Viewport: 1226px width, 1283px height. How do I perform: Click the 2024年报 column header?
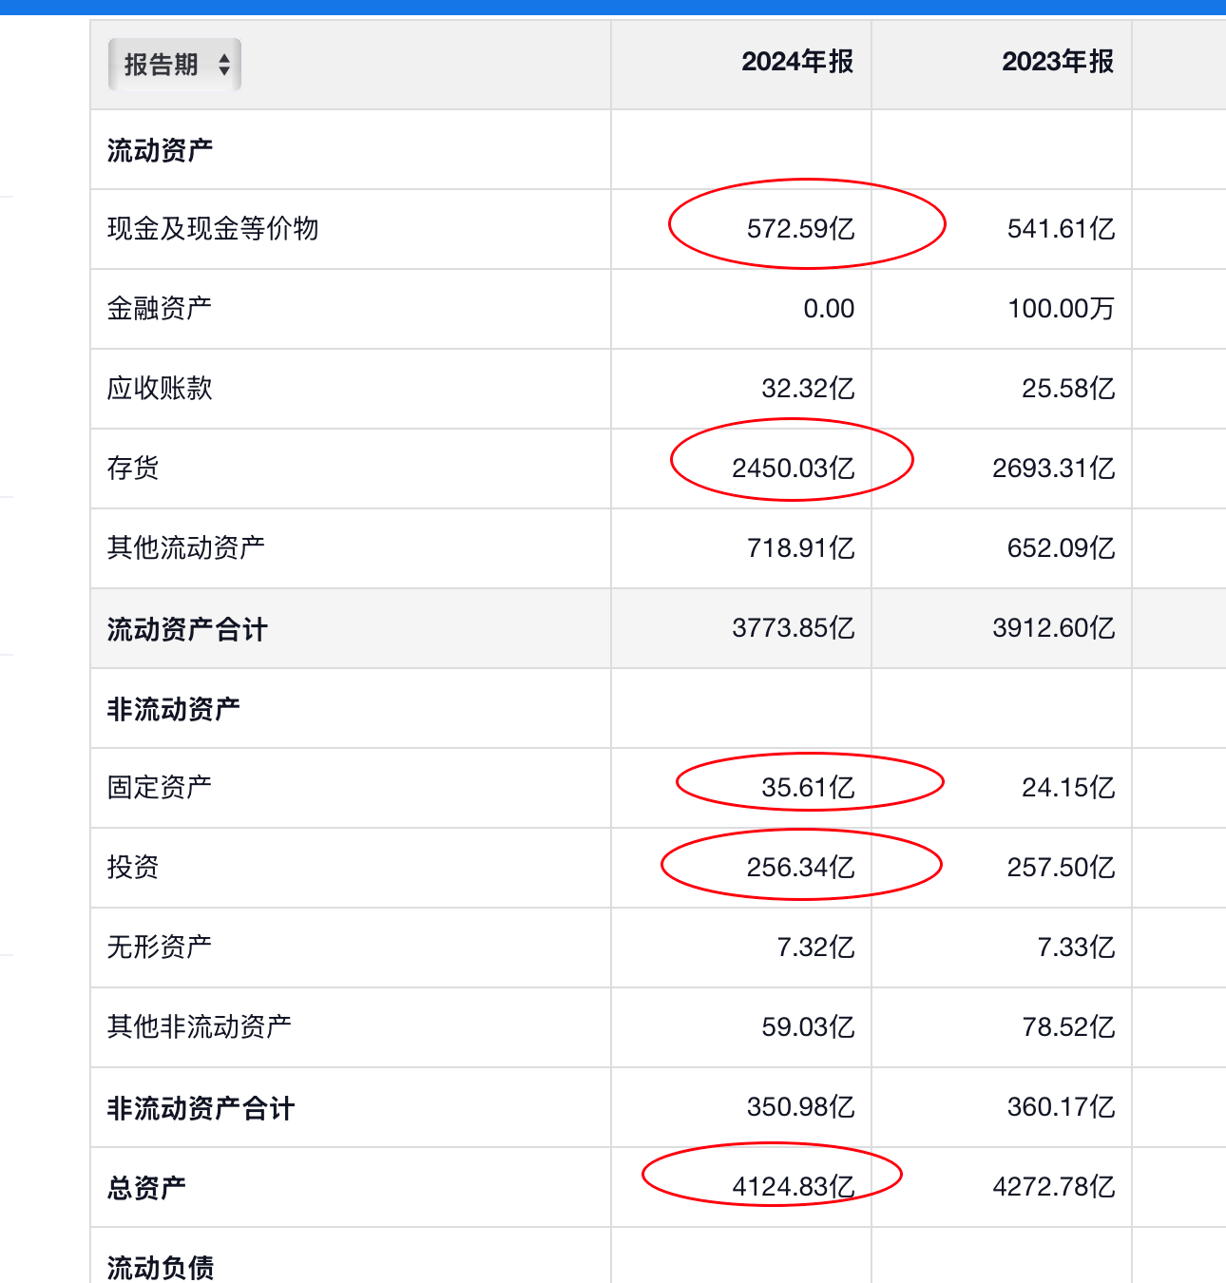pyautogui.click(x=797, y=62)
